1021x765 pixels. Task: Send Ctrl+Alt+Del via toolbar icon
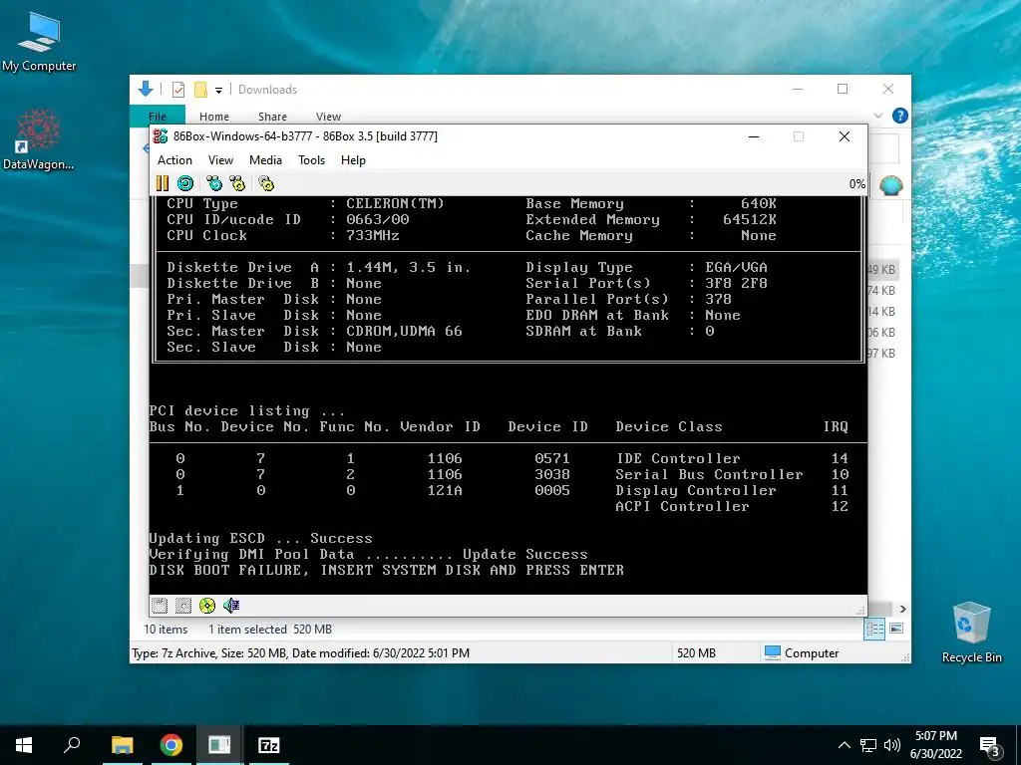pos(214,183)
